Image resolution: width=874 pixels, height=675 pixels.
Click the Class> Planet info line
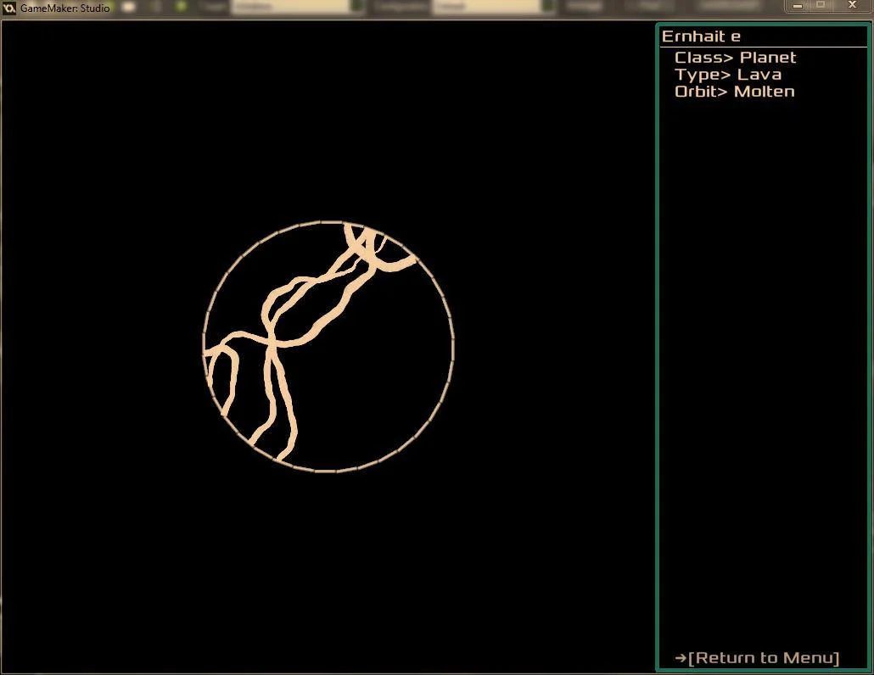(x=735, y=58)
